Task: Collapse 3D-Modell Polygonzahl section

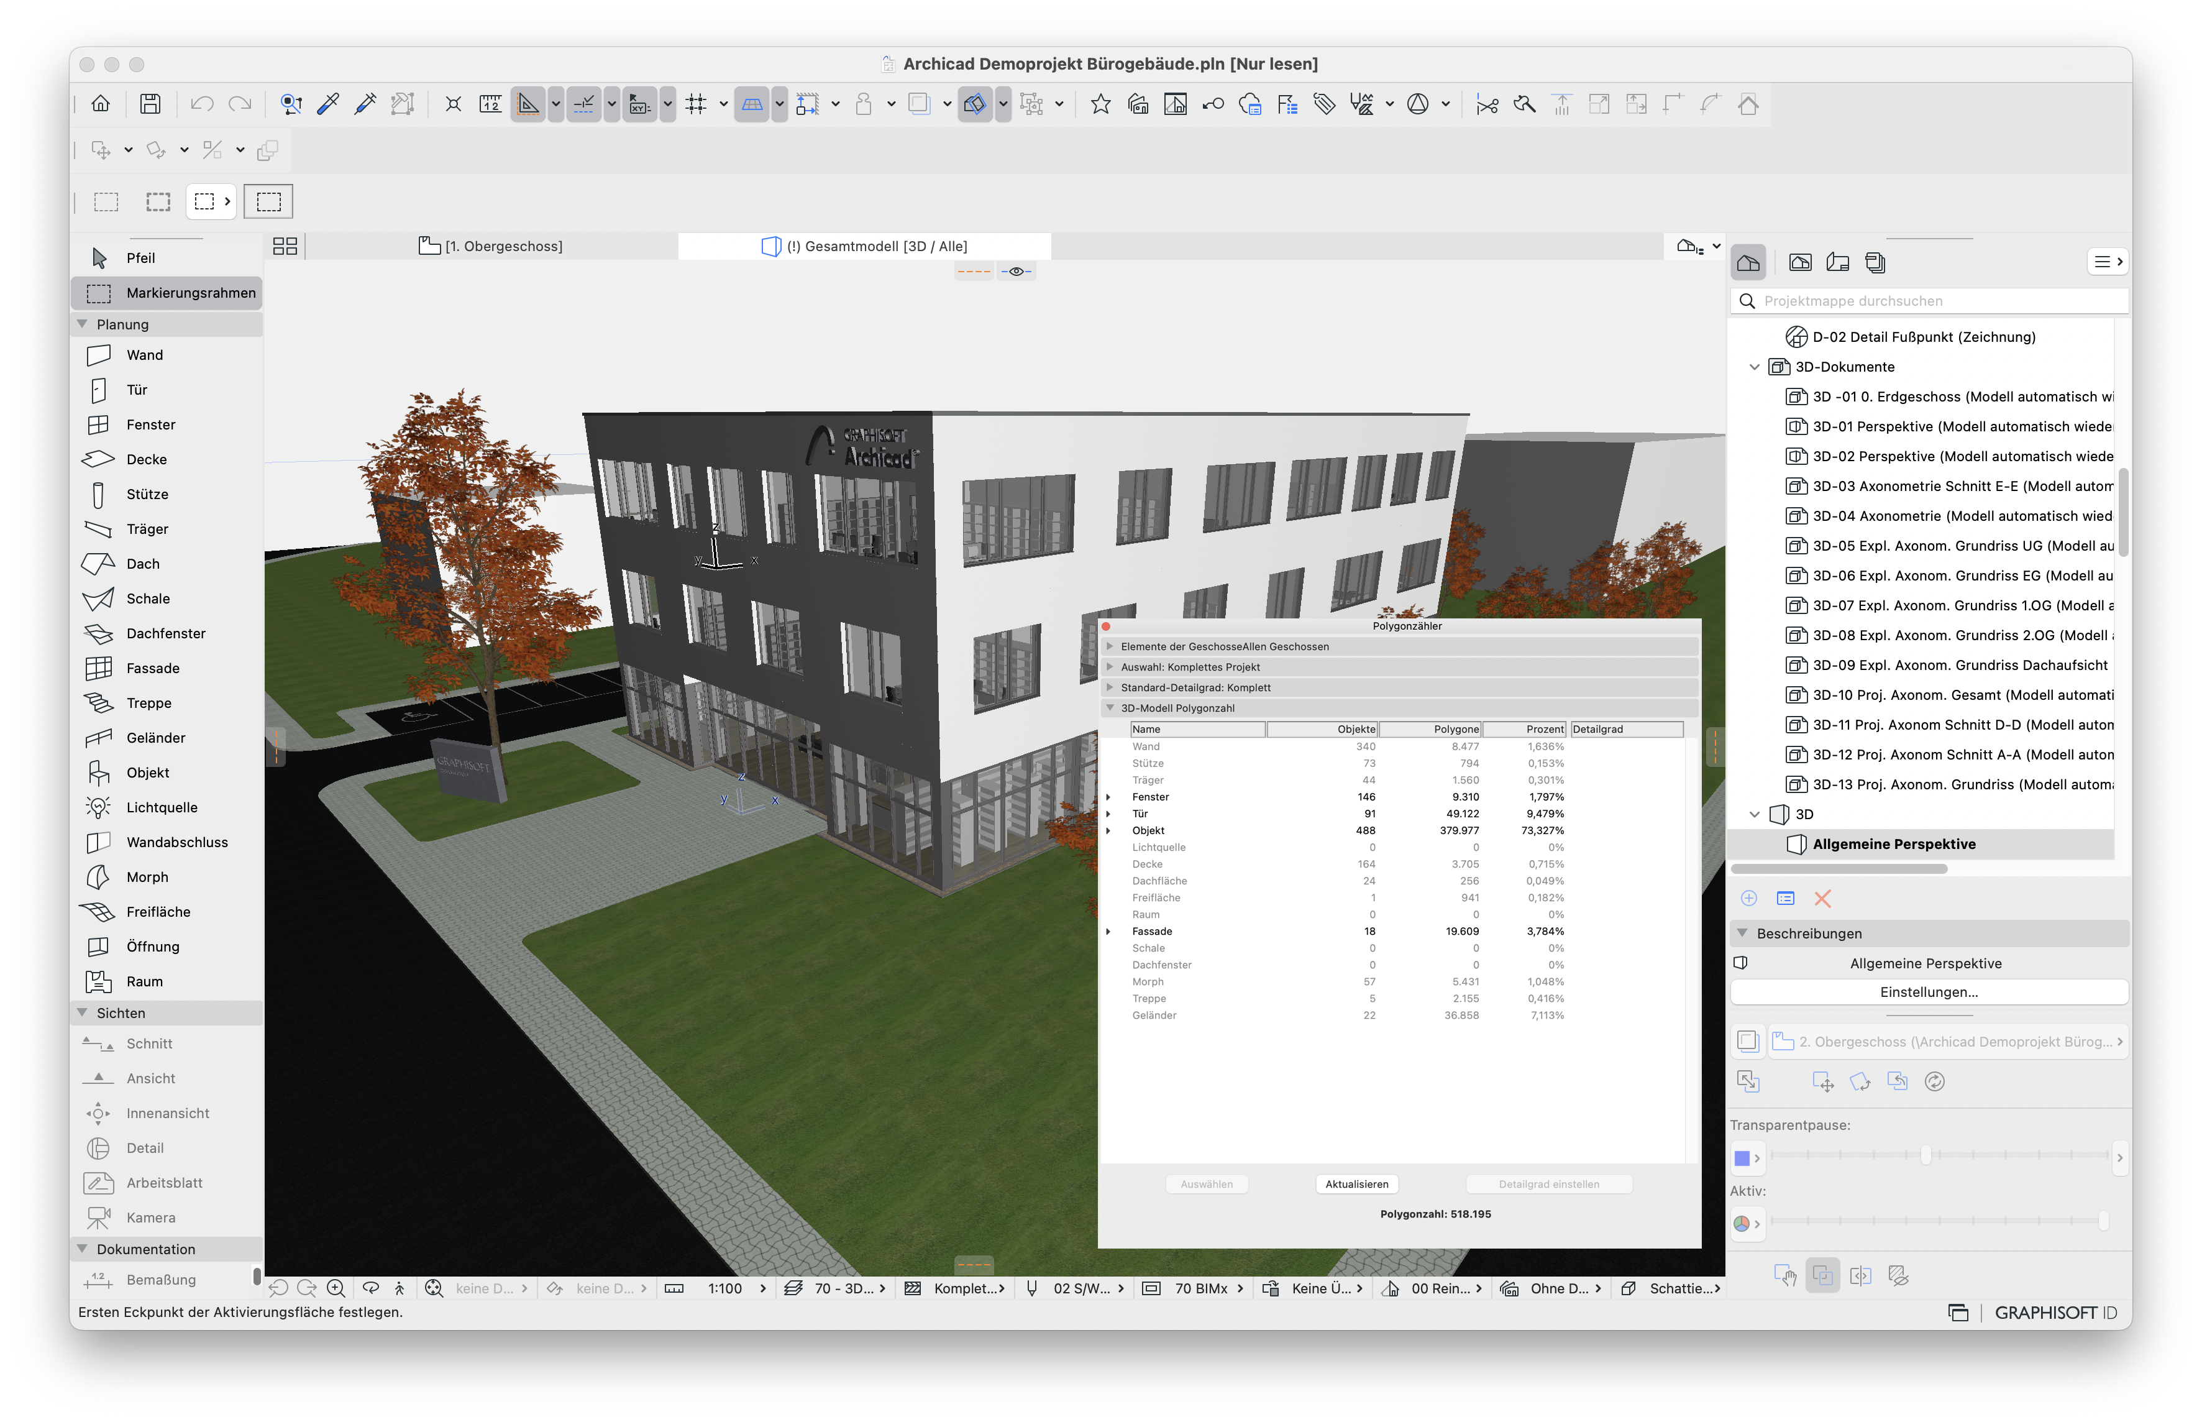Action: click(x=1110, y=709)
